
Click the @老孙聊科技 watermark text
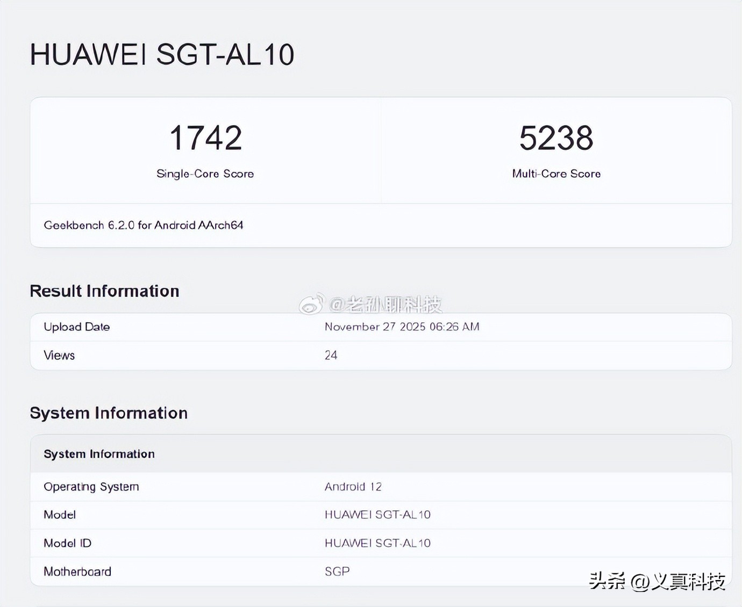385,305
